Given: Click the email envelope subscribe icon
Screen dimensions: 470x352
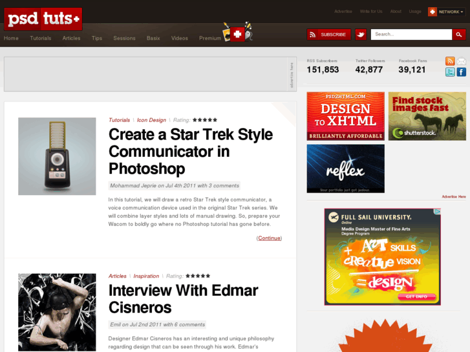Looking at the screenshot, I should (462, 61).
